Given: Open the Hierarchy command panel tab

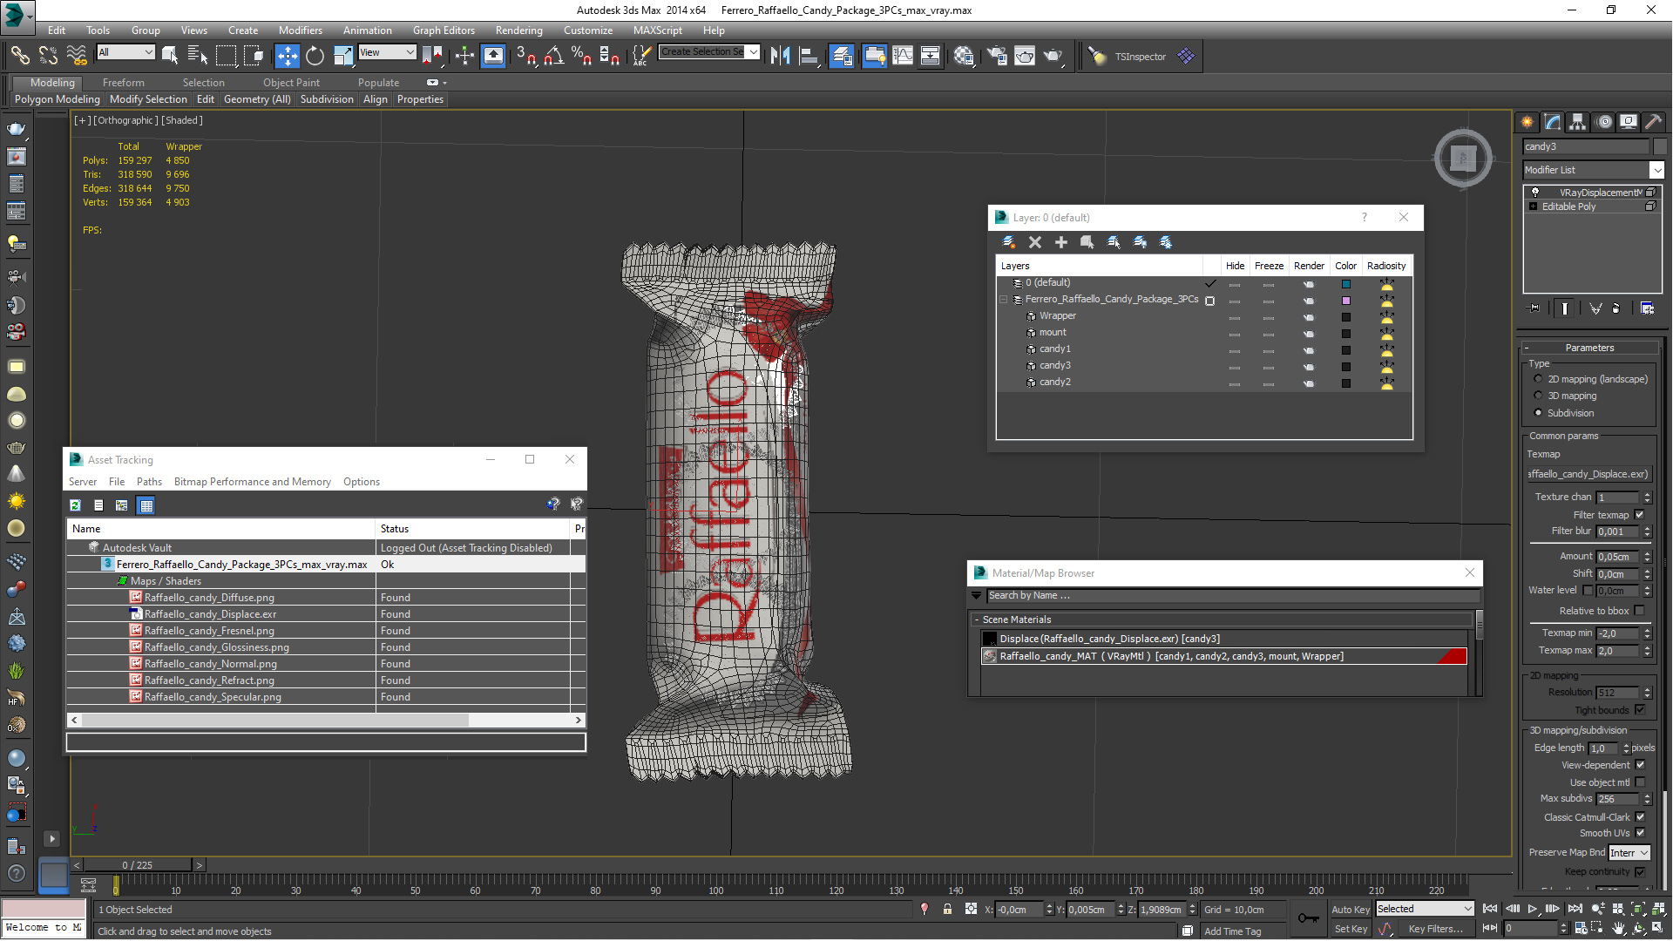Looking at the screenshot, I should tap(1578, 122).
